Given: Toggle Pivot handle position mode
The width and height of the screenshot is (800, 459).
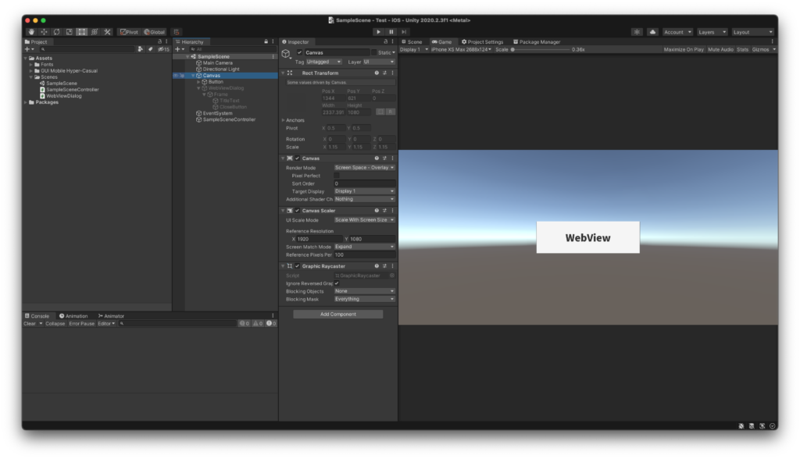Looking at the screenshot, I should pyautogui.click(x=129, y=32).
